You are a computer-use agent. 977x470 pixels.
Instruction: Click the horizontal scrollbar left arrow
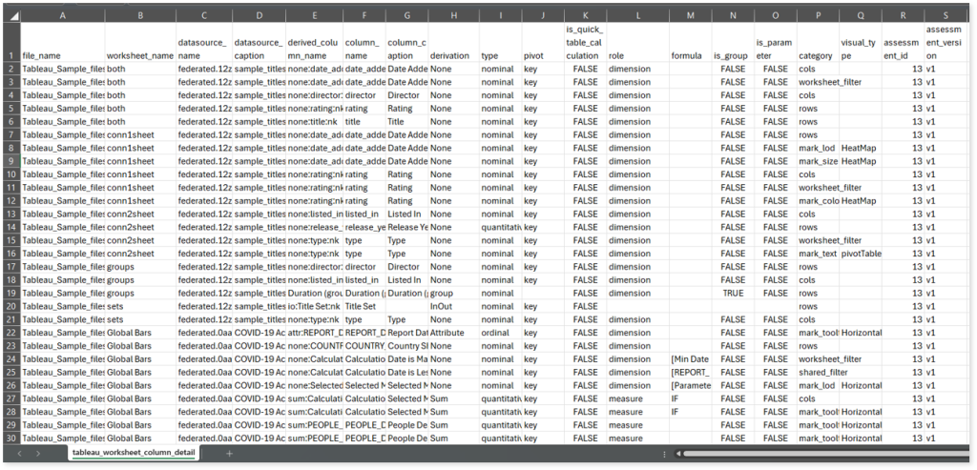point(678,454)
